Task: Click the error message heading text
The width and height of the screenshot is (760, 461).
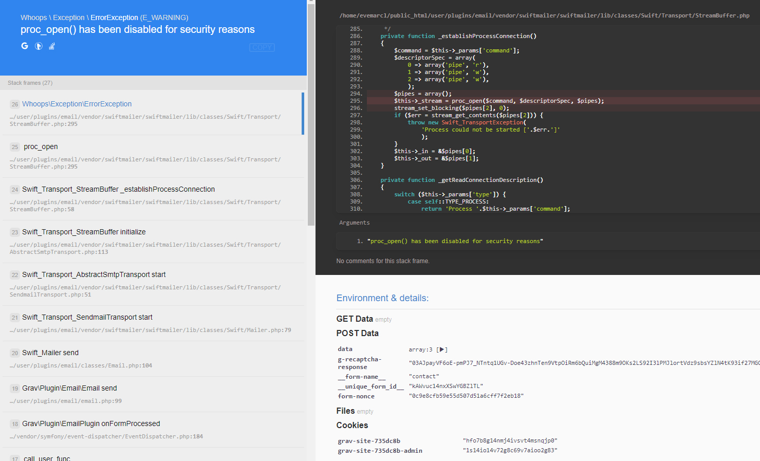Action: tap(138, 29)
